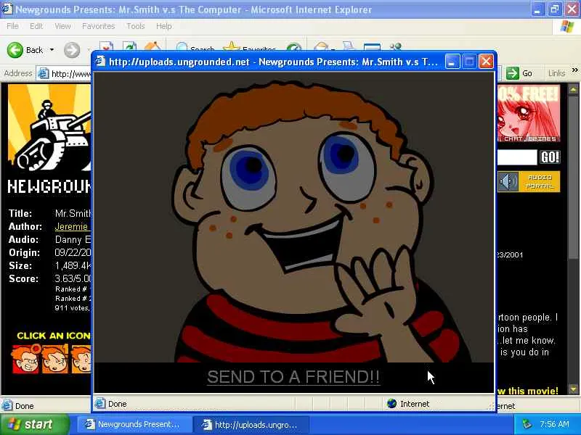The height and width of the screenshot is (435, 581).
Task: Switch to uploads.ungro taskbar window
Action: pyautogui.click(x=251, y=425)
